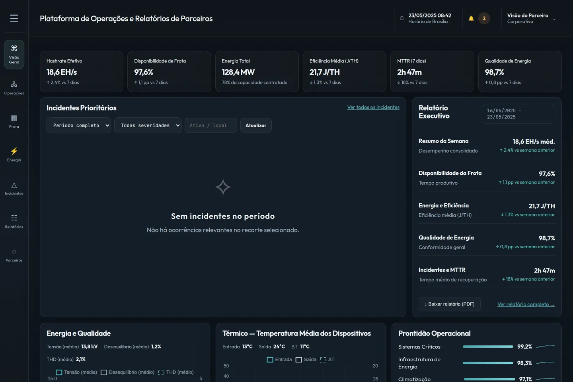Expand the Visão do Parceiro selector
This screenshot has height=382, width=573.
pos(532,18)
